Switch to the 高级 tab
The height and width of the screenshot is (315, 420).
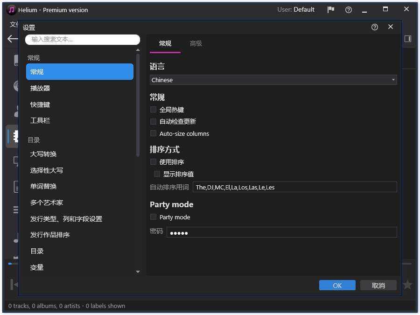196,43
